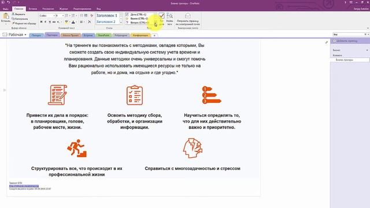Click the back navigation arrow in title bar
Screen dimensions: 370x208
[3, 2]
